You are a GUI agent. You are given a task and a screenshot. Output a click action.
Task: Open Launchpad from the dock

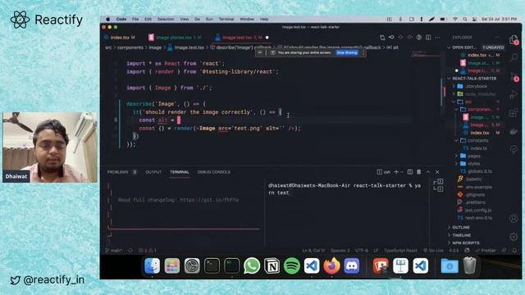click(x=172, y=265)
